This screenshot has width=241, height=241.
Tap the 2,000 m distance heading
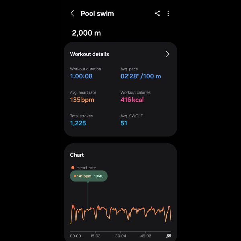[86, 33]
